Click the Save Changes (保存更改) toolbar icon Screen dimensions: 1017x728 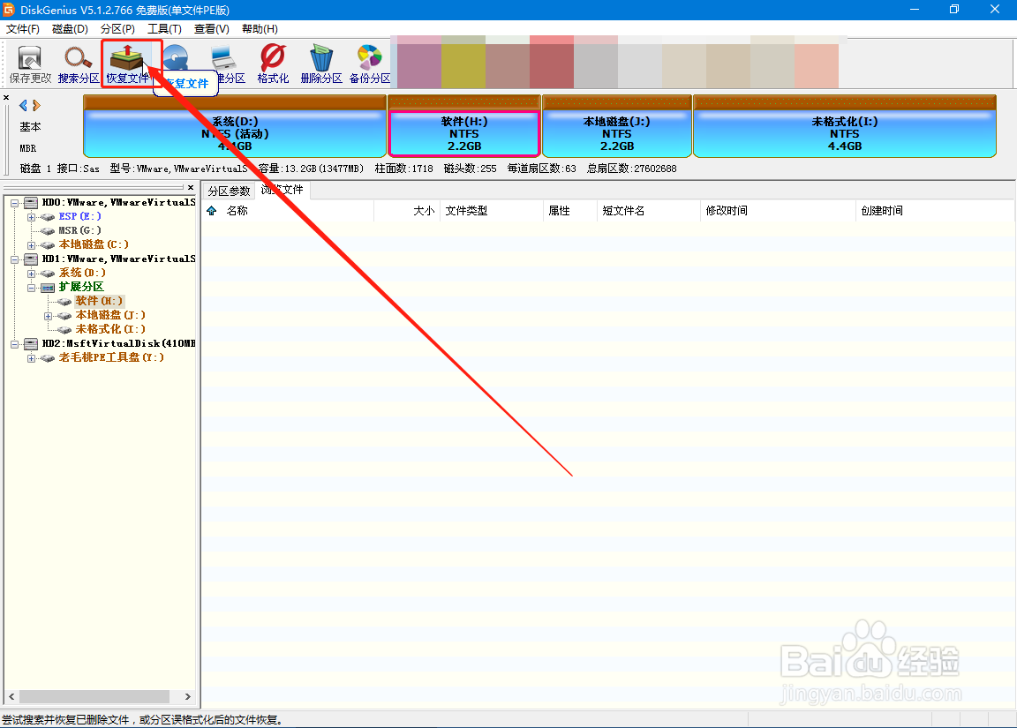[30, 64]
